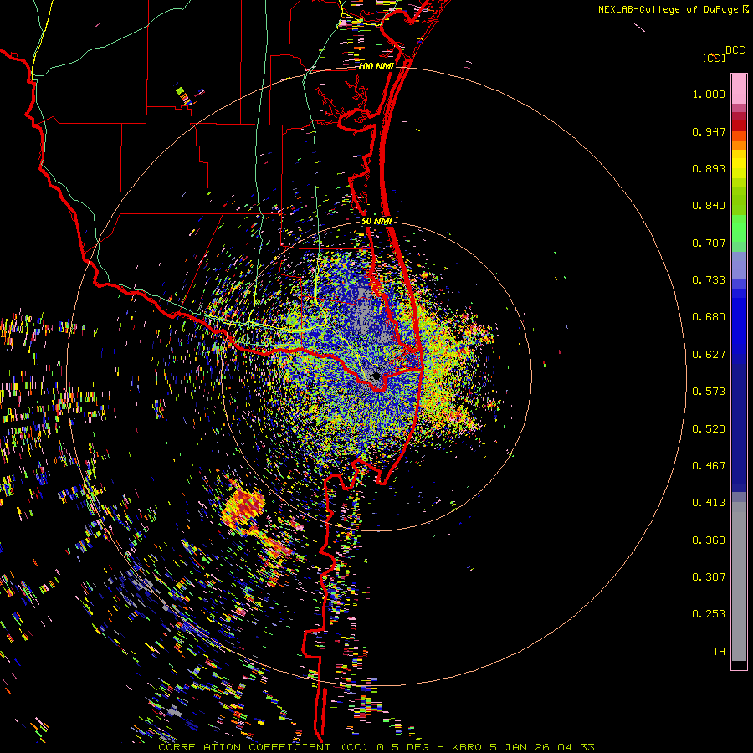
Task: Select the DCC legend title
Action: 735,50
